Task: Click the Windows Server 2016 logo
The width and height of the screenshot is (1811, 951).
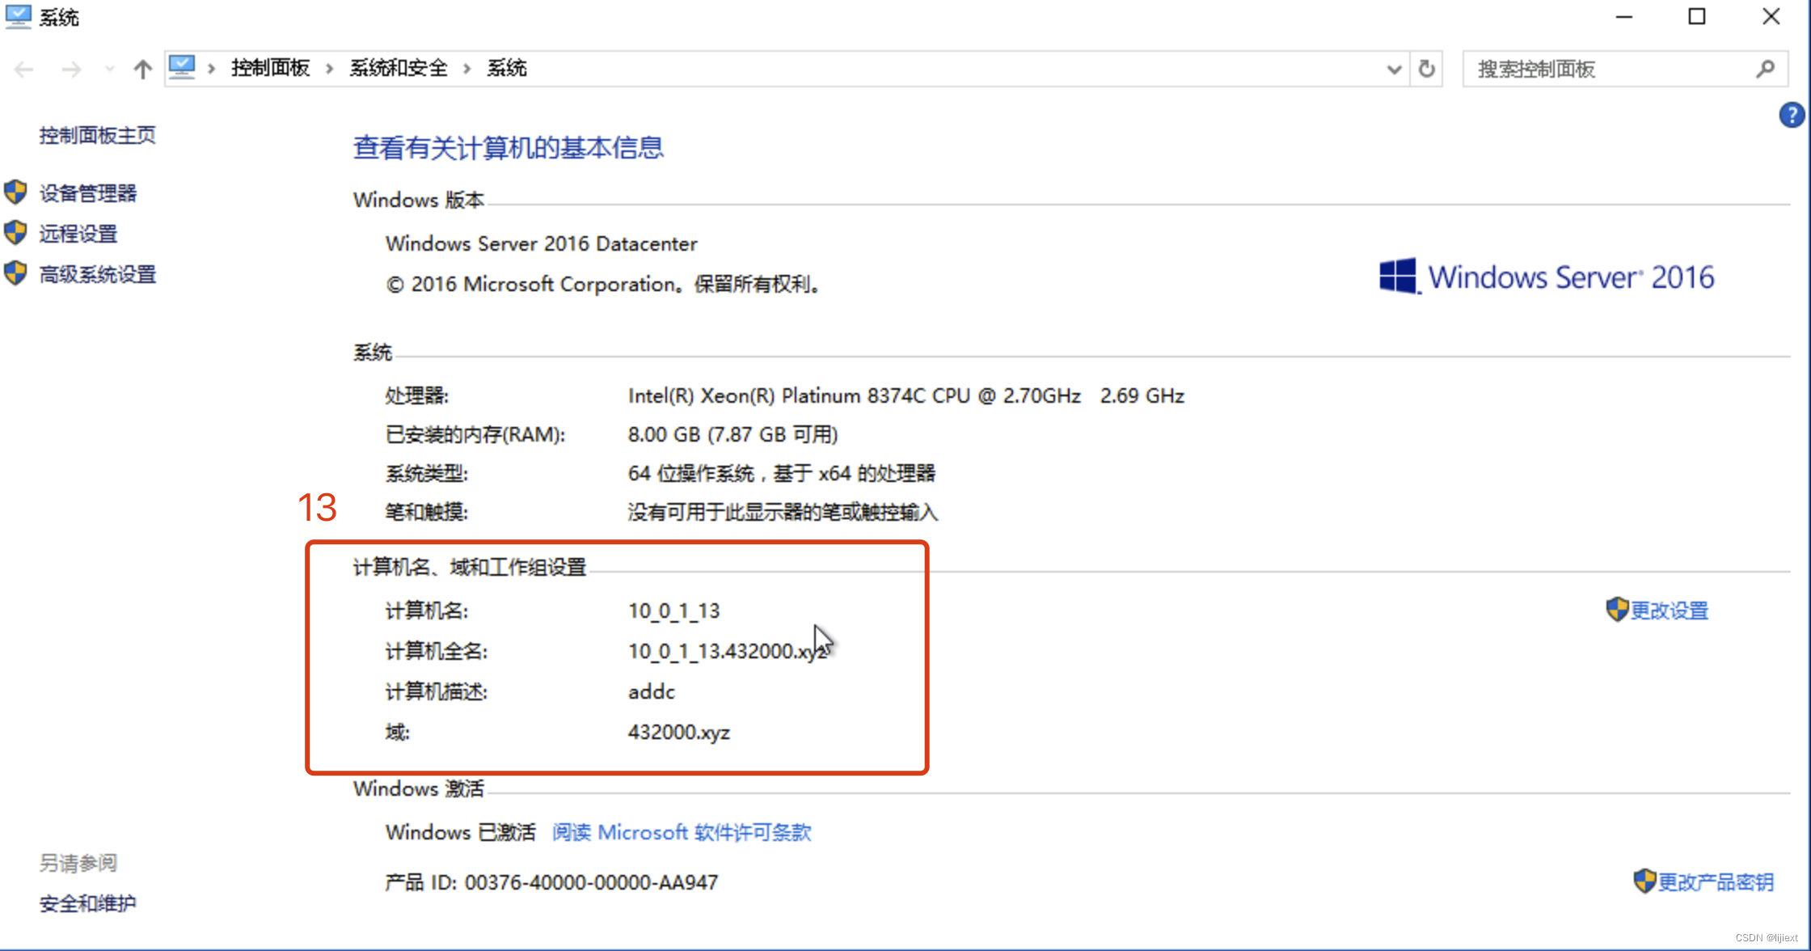Action: tap(1547, 277)
